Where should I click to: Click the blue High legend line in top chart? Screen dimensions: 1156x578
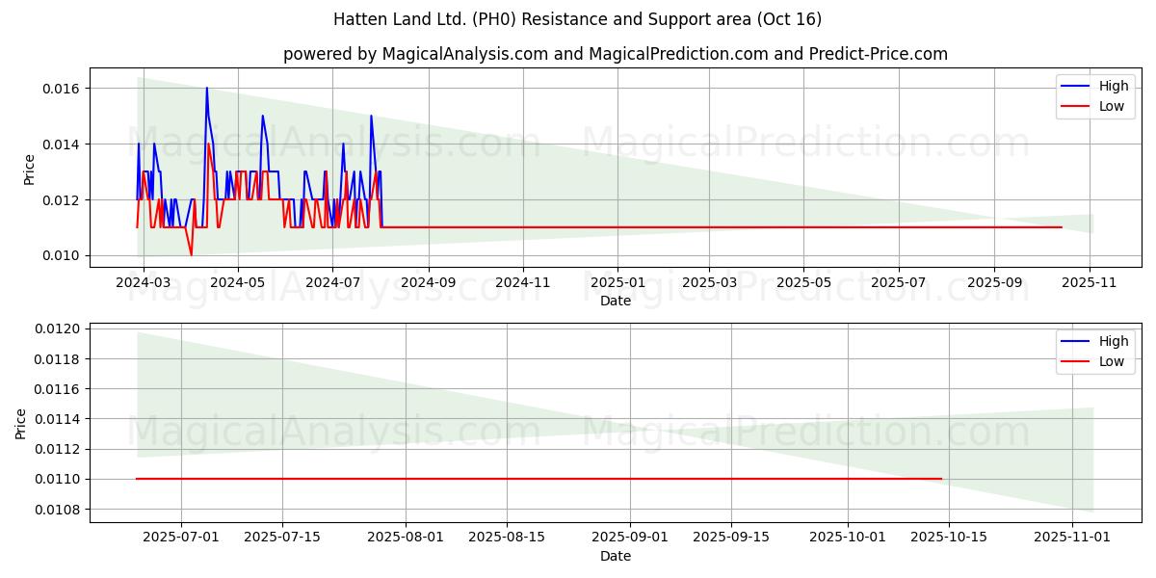[x=1076, y=87]
